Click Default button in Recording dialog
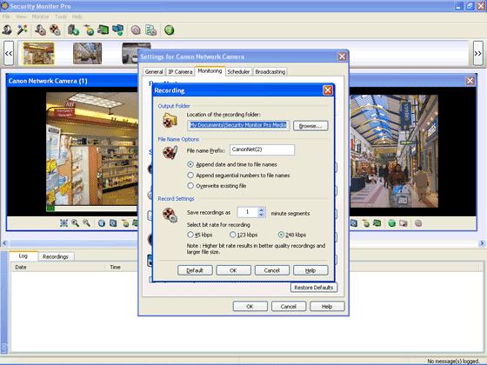Viewport: 487px width, 365px height. coord(195,270)
